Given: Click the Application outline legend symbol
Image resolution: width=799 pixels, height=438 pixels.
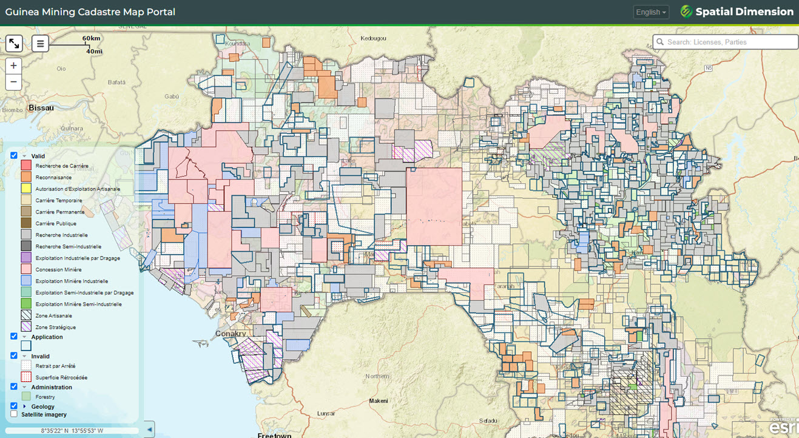Looking at the screenshot, I should click(x=26, y=346).
